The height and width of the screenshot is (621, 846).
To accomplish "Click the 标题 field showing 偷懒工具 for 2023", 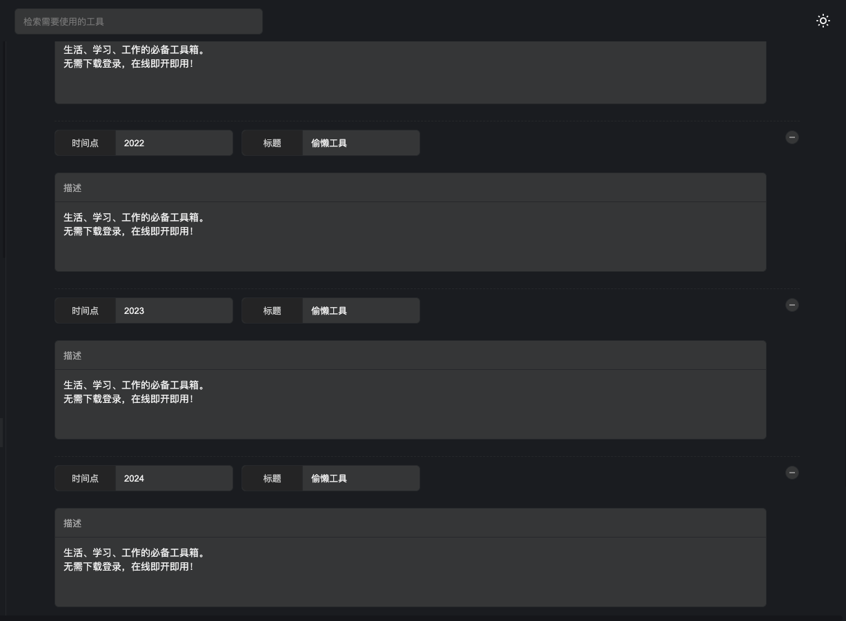I will click(360, 310).
